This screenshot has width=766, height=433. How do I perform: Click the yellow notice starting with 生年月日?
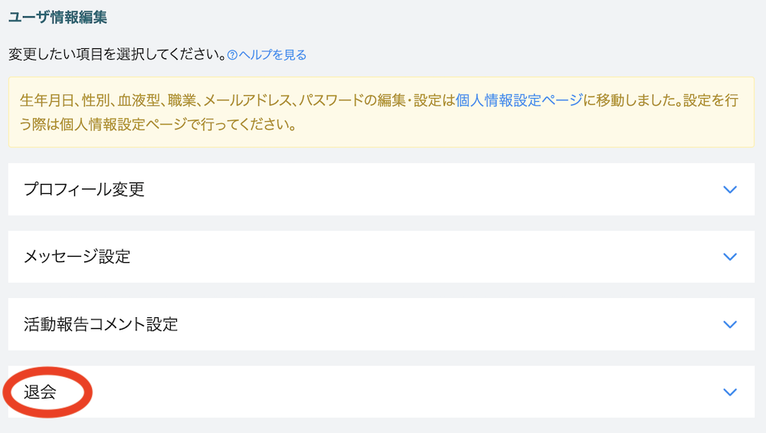230,100
